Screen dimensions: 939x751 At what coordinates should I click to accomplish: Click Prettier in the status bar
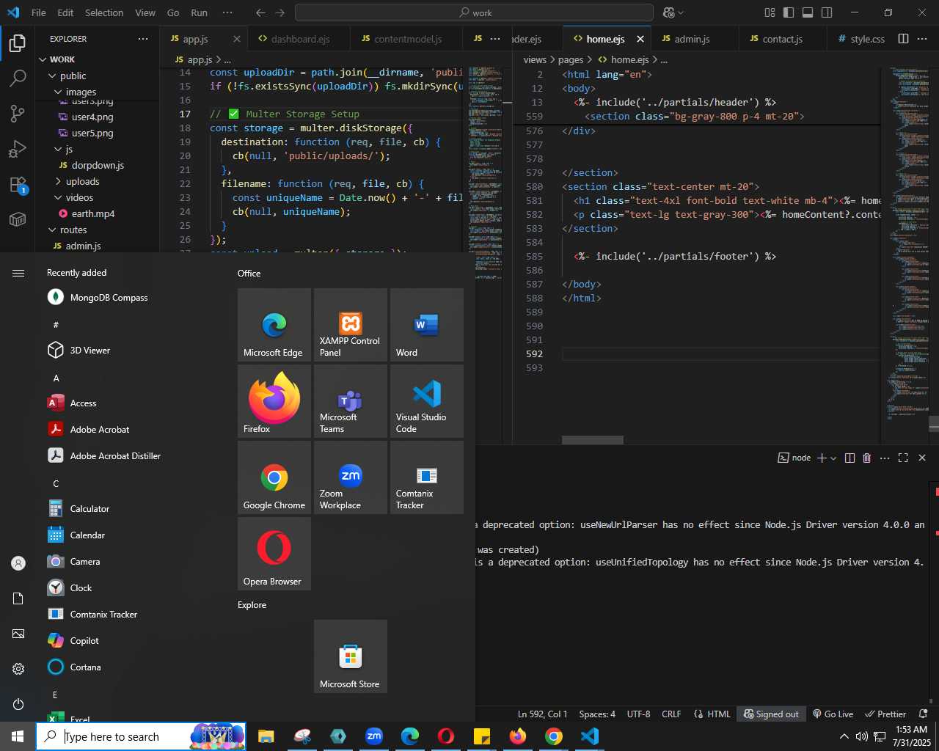[x=885, y=714]
